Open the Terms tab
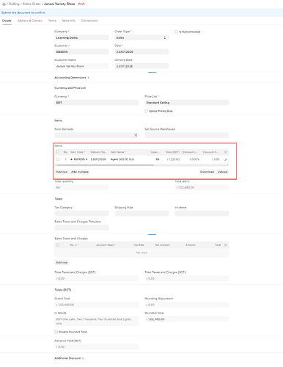Viewport: 283px width, 367px height. [x=52, y=21]
